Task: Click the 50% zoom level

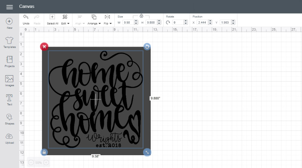Action: (x=39, y=163)
